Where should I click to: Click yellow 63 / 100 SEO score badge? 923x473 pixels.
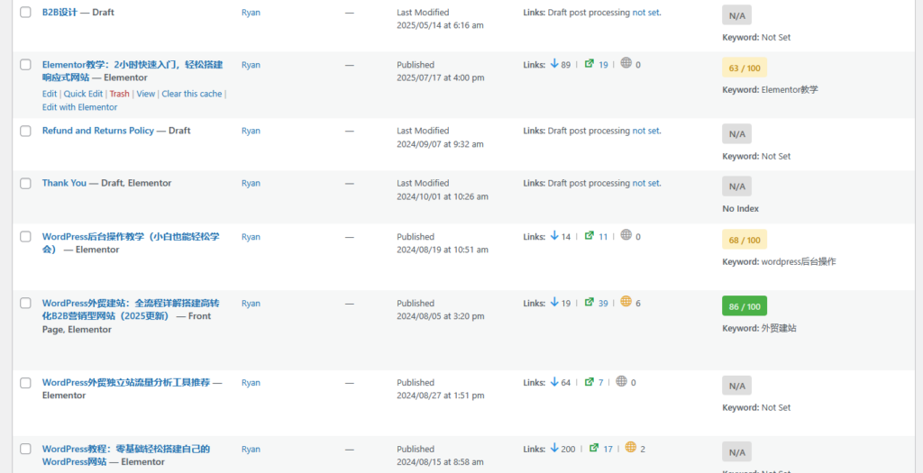(745, 68)
